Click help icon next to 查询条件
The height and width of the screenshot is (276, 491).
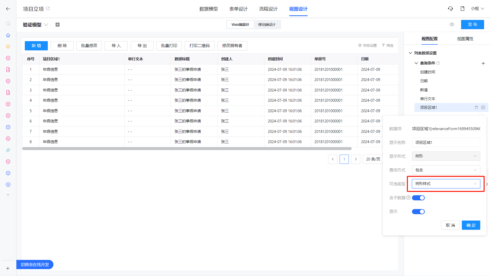click(x=438, y=63)
